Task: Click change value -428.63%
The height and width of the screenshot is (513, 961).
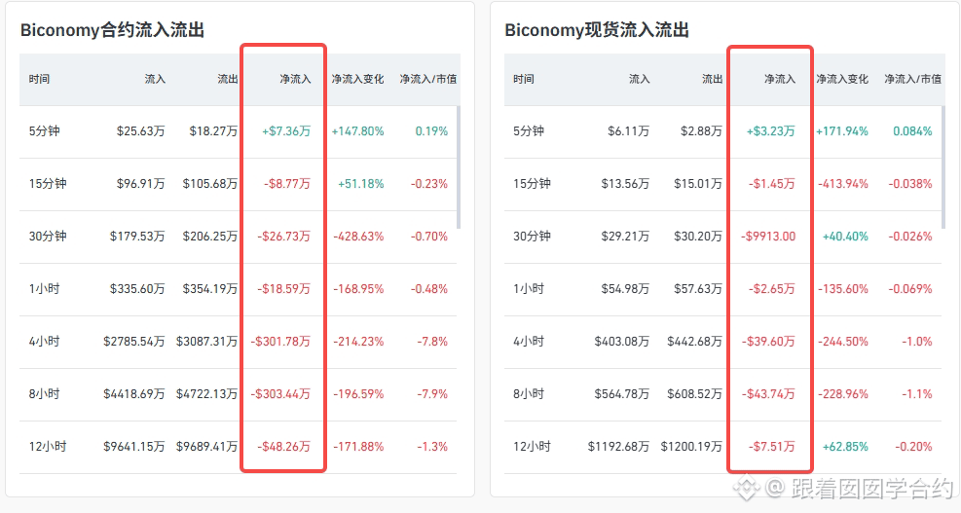Action: (358, 237)
